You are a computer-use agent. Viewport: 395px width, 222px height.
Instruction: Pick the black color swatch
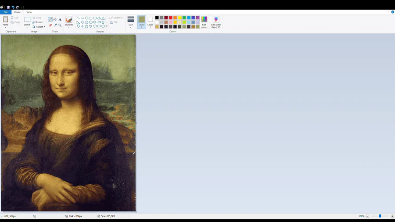pyautogui.click(x=157, y=18)
